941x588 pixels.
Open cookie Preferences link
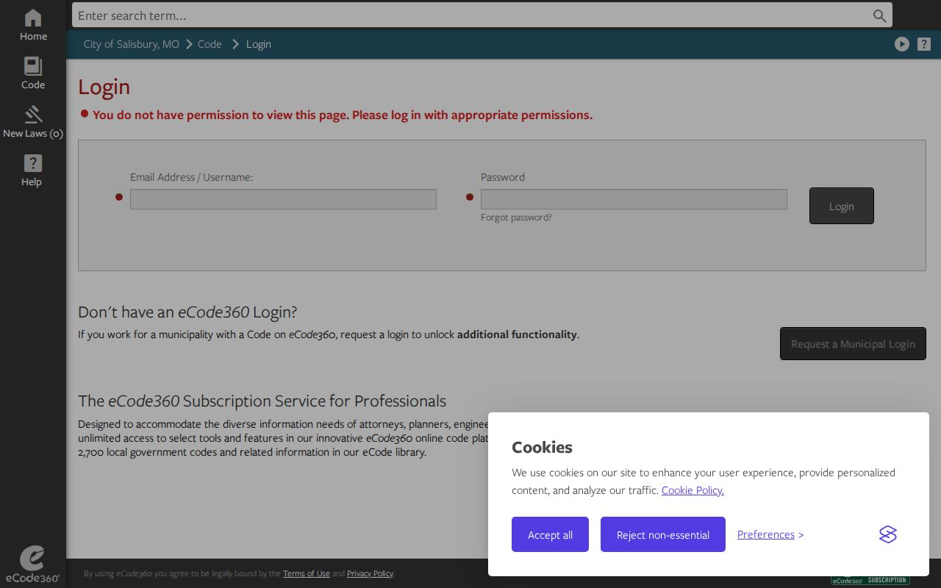[x=766, y=534]
